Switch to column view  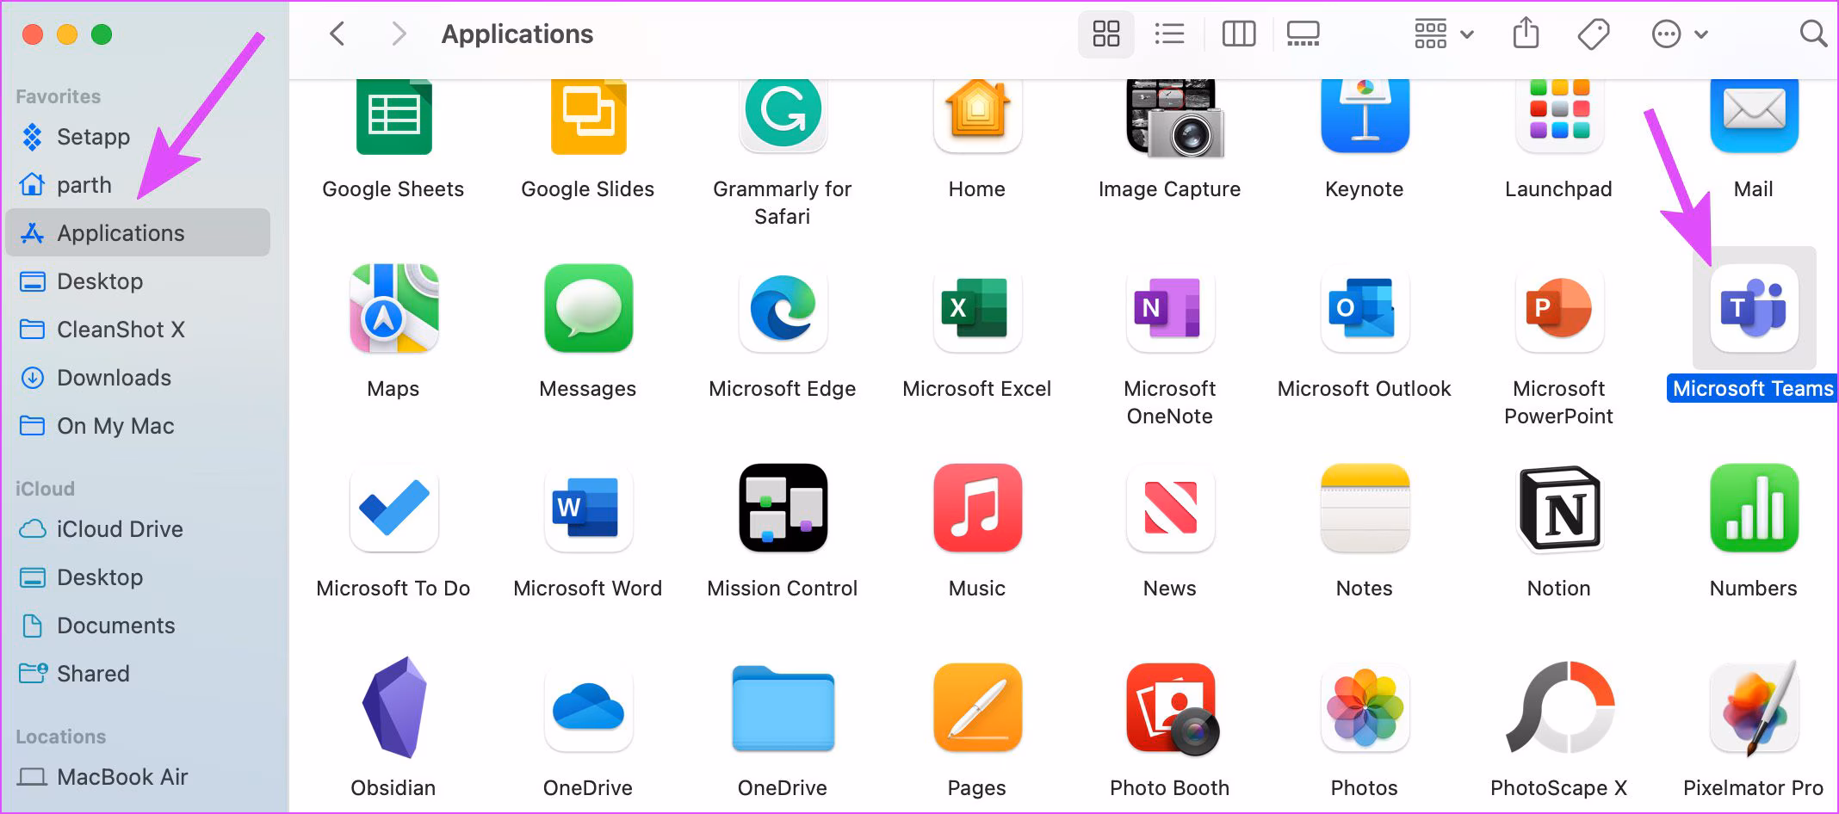[1239, 34]
